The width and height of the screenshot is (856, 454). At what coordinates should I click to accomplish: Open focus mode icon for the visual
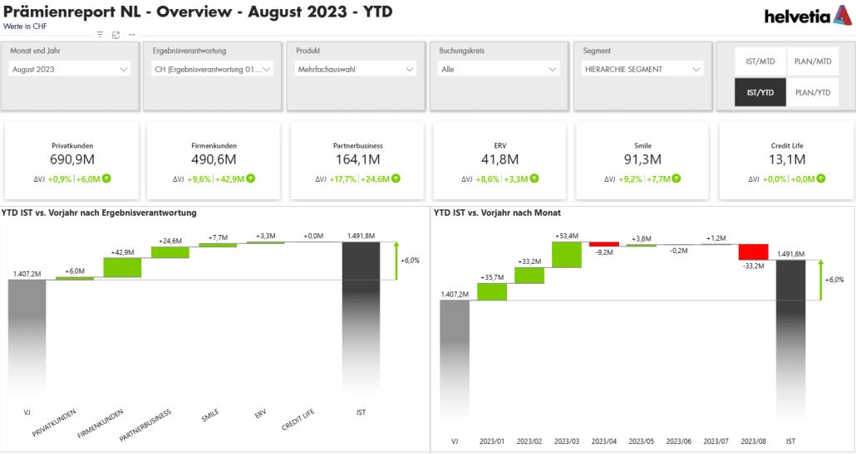[x=116, y=35]
